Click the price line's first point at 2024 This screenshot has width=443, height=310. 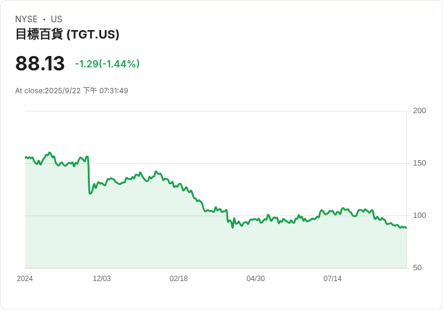(x=25, y=157)
